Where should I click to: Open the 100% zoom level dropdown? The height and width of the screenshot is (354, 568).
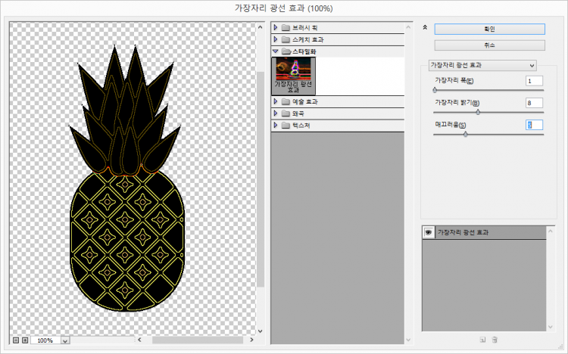pos(64,341)
